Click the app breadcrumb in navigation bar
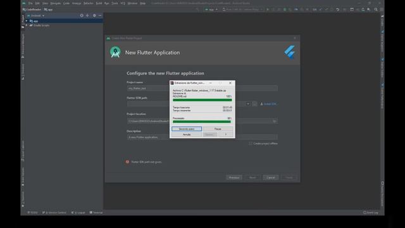 coord(48,9)
